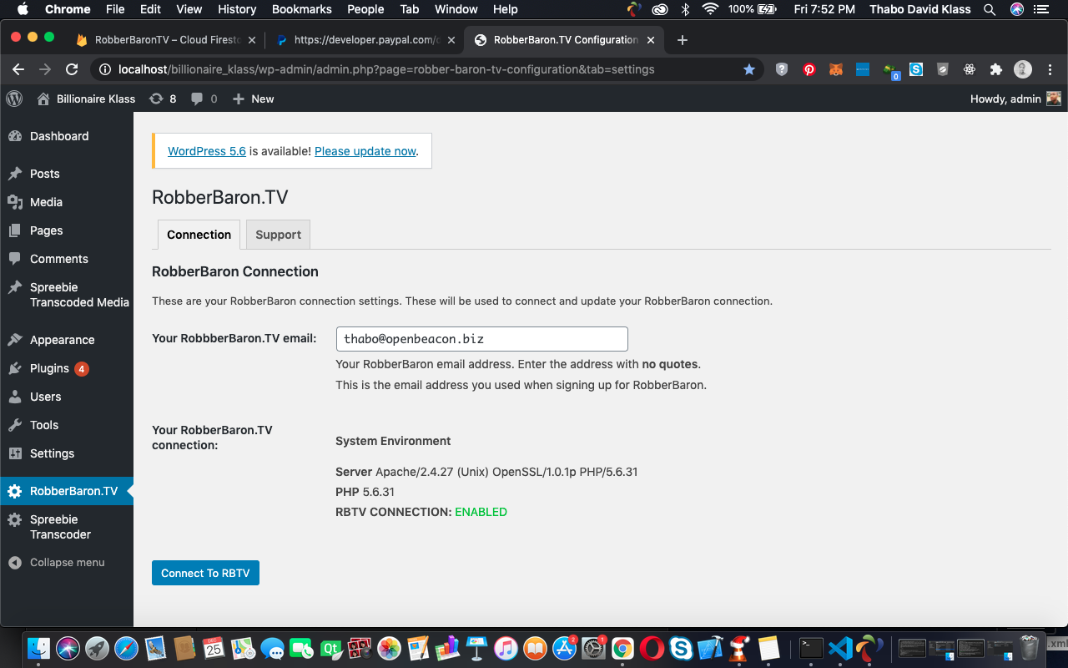Open the Pinterest extension
This screenshot has width=1068, height=668.
tap(809, 69)
